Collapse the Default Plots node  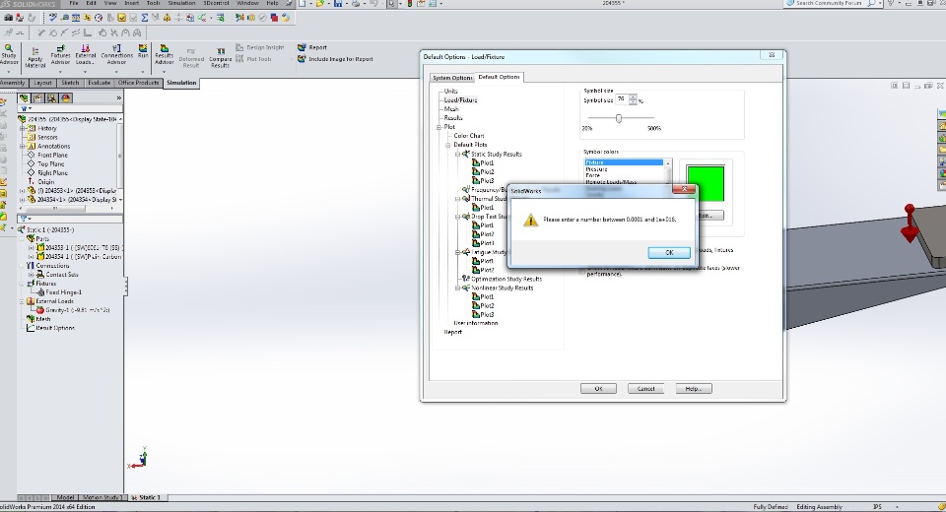(448, 145)
